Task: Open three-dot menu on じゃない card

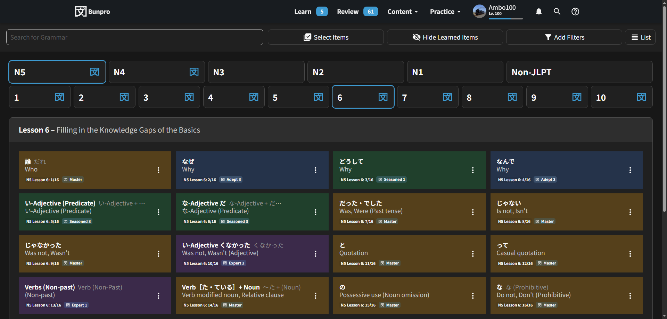Action: coord(630,212)
